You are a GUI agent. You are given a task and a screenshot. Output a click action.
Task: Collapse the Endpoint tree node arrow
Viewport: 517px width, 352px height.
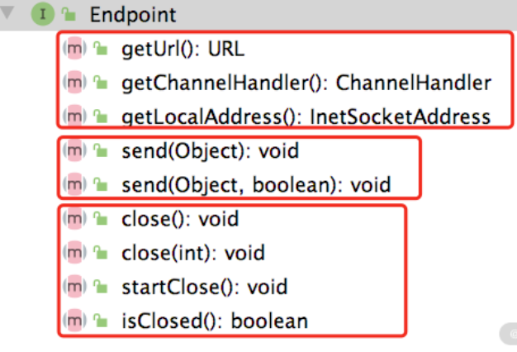pyautogui.click(x=12, y=14)
